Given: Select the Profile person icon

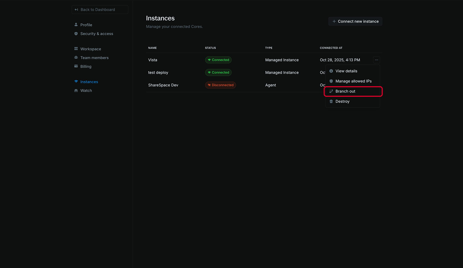Looking at the screenshot, I should [76, 25].
